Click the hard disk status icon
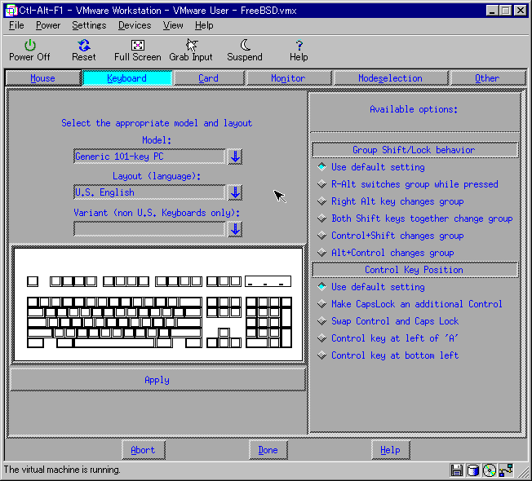The image size is (532, 481). (472, 470)
